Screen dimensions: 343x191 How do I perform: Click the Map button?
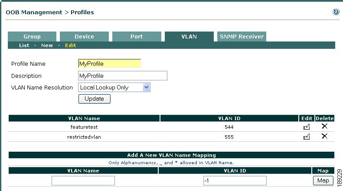click(323, 181)
